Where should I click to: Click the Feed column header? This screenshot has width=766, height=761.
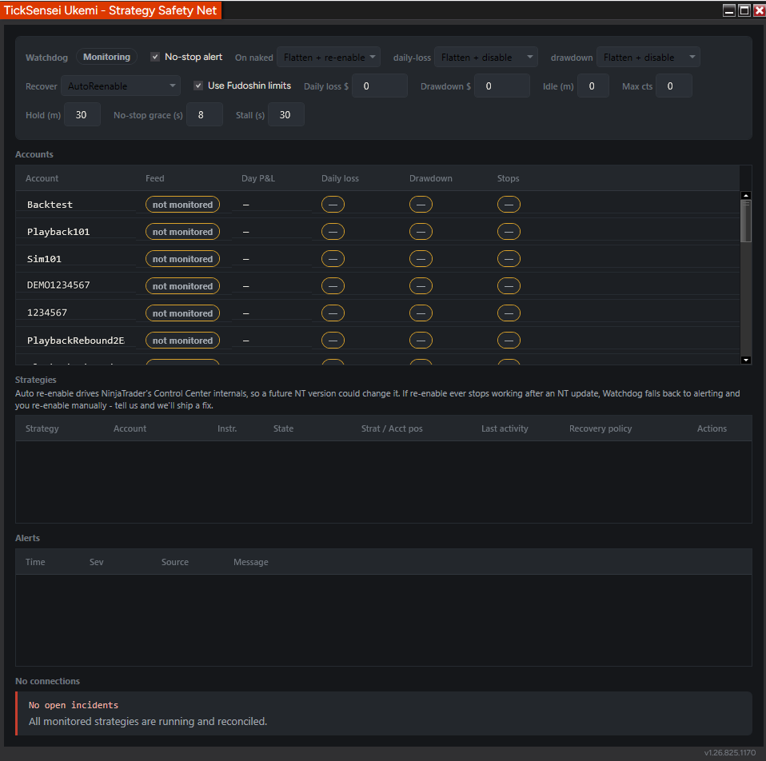coord(155,178)
